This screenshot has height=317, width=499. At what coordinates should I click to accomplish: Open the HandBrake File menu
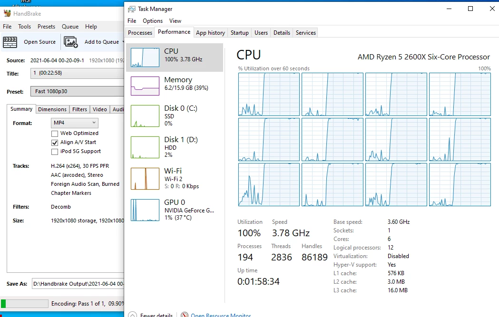pyautogui.click(x=7, y=27)
